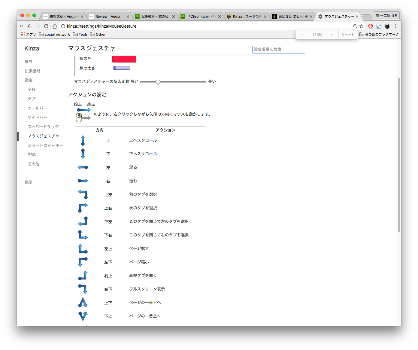The height and width of the screenshot is (350, 418).
Task: Open the red 線の色 color swatch
Action: [x=124, y=59]
